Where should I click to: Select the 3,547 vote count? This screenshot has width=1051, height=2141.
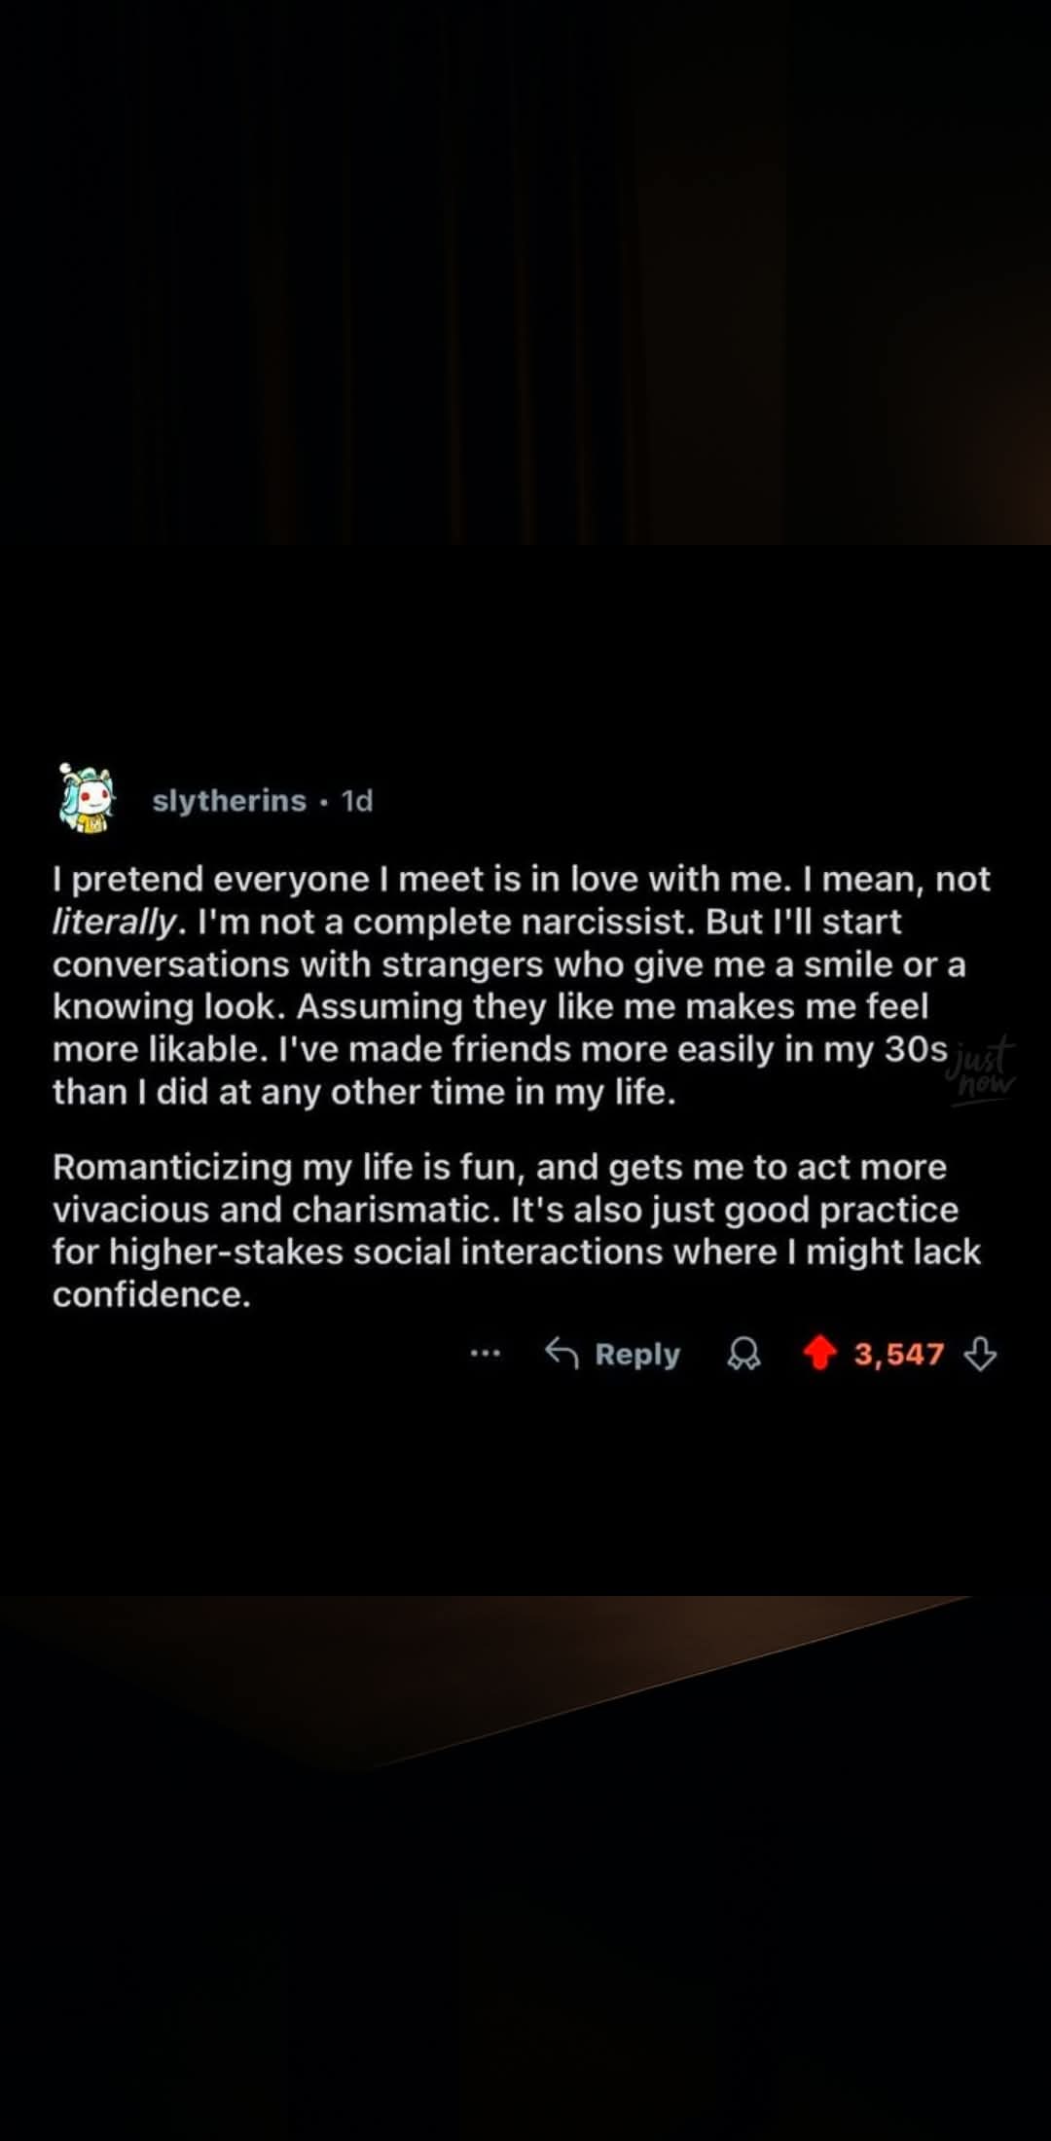click(899, 1354)
